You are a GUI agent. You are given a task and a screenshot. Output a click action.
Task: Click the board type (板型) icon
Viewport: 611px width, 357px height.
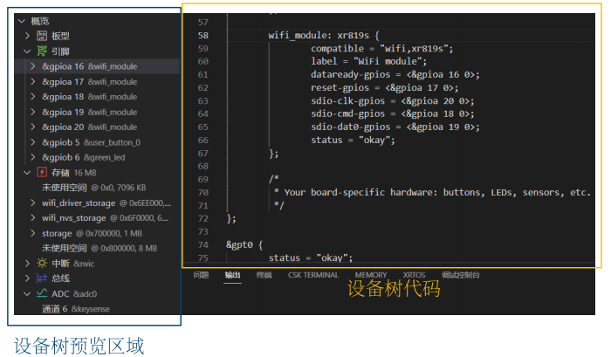point(42,36)
